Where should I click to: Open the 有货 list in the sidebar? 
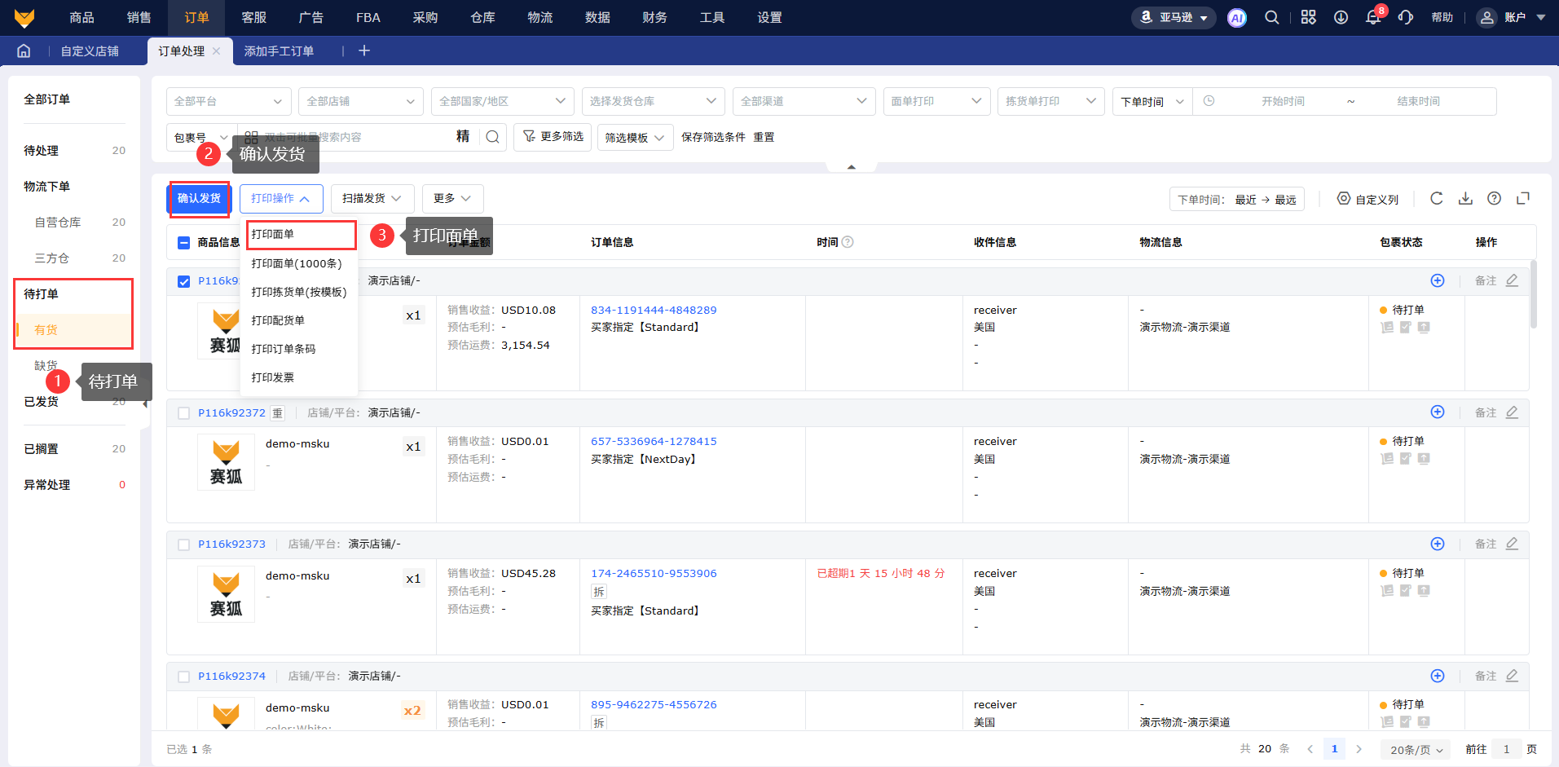pyautogui.click(x=46, y=330)
